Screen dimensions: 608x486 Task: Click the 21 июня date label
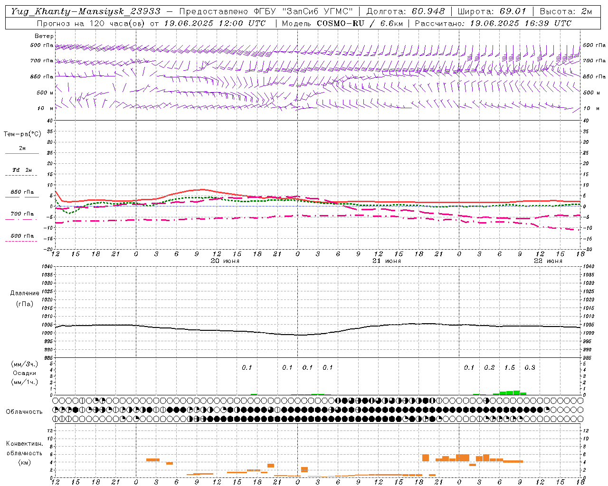pos(387,261)
